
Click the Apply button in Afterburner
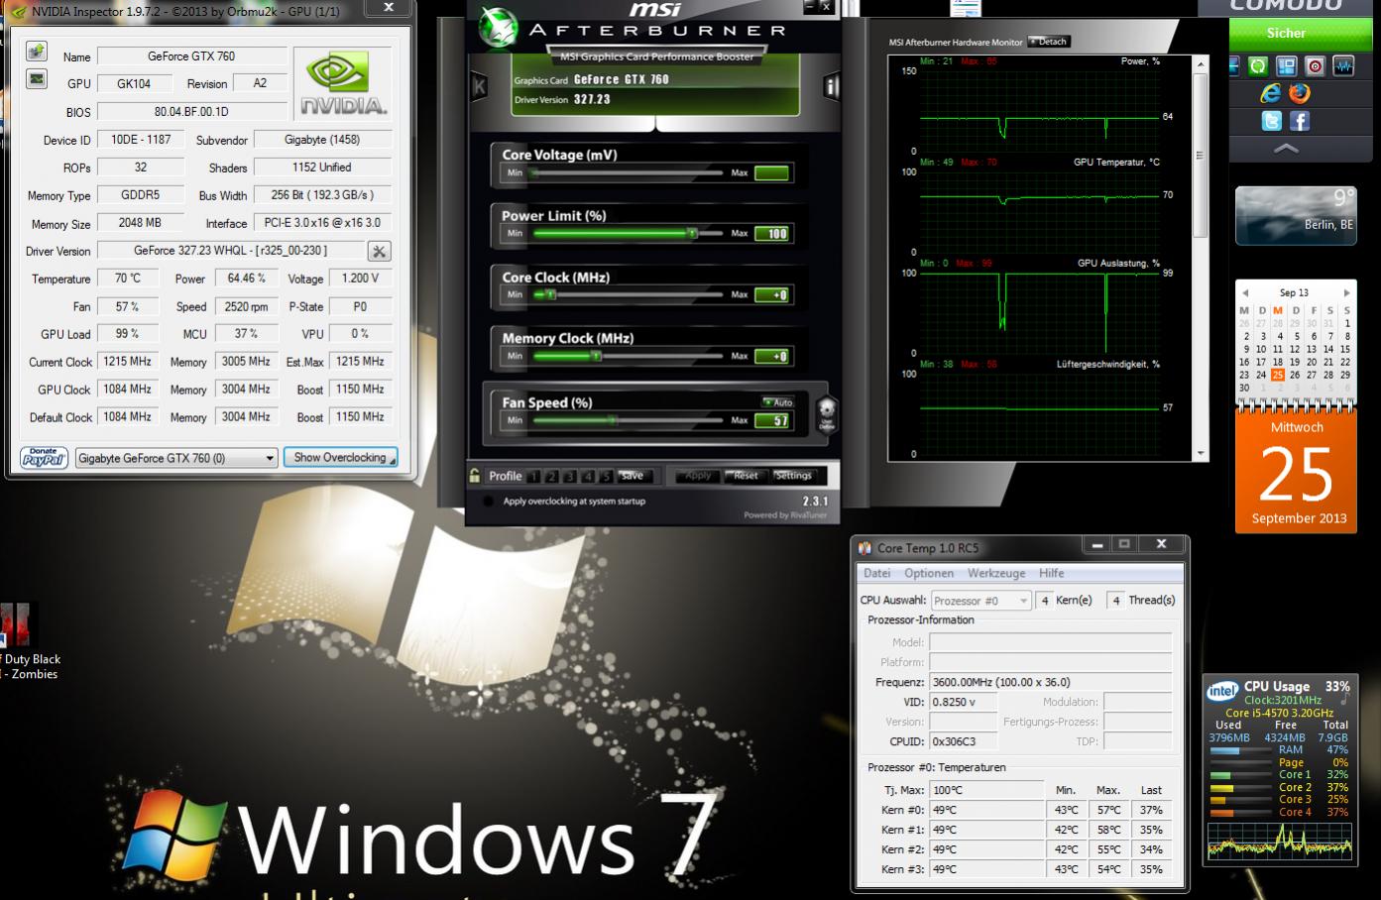click(x=698, y=476)
